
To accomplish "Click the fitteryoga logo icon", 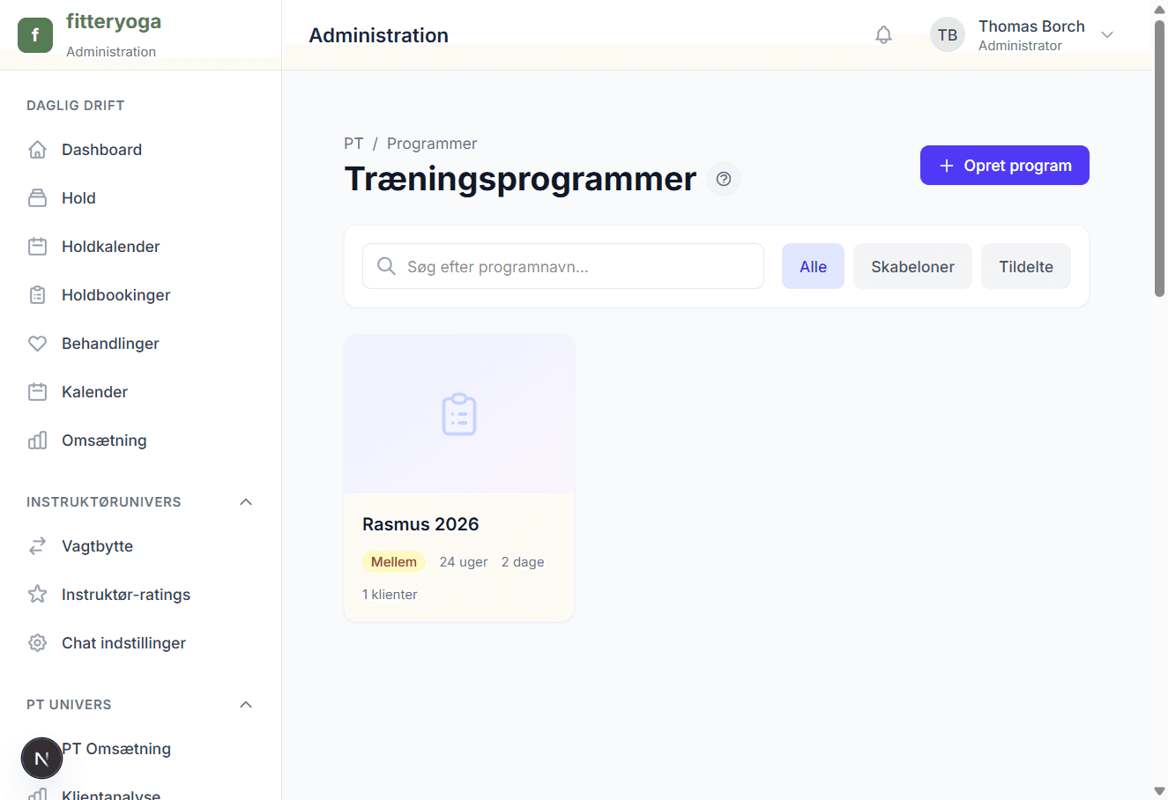I will coord(35,35).
